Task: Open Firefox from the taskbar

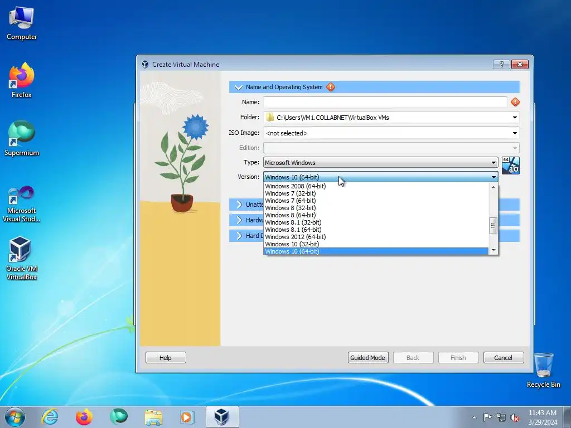Action: 84,417
